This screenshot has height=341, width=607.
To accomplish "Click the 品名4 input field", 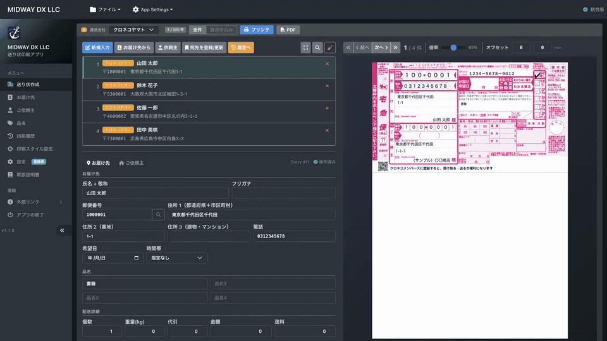I will (x=273, y=297).
